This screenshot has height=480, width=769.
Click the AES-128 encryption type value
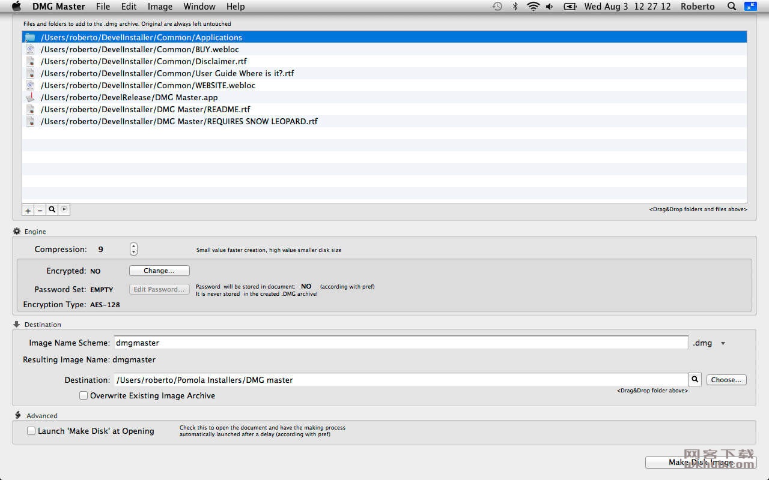coord(105,305)
